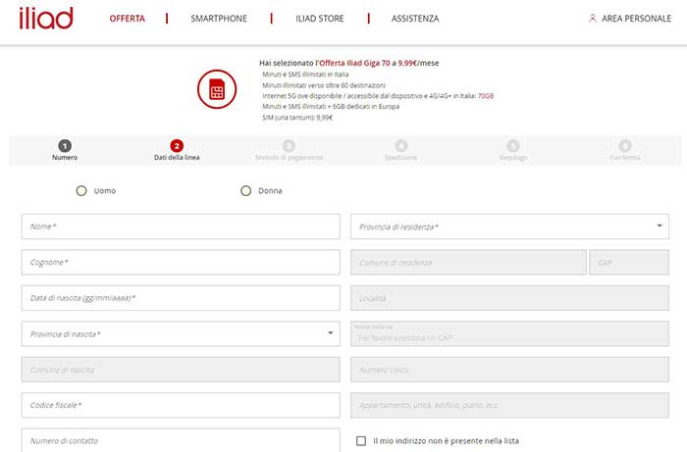Click step 4 Spedizione circle

tap(400, 146)
